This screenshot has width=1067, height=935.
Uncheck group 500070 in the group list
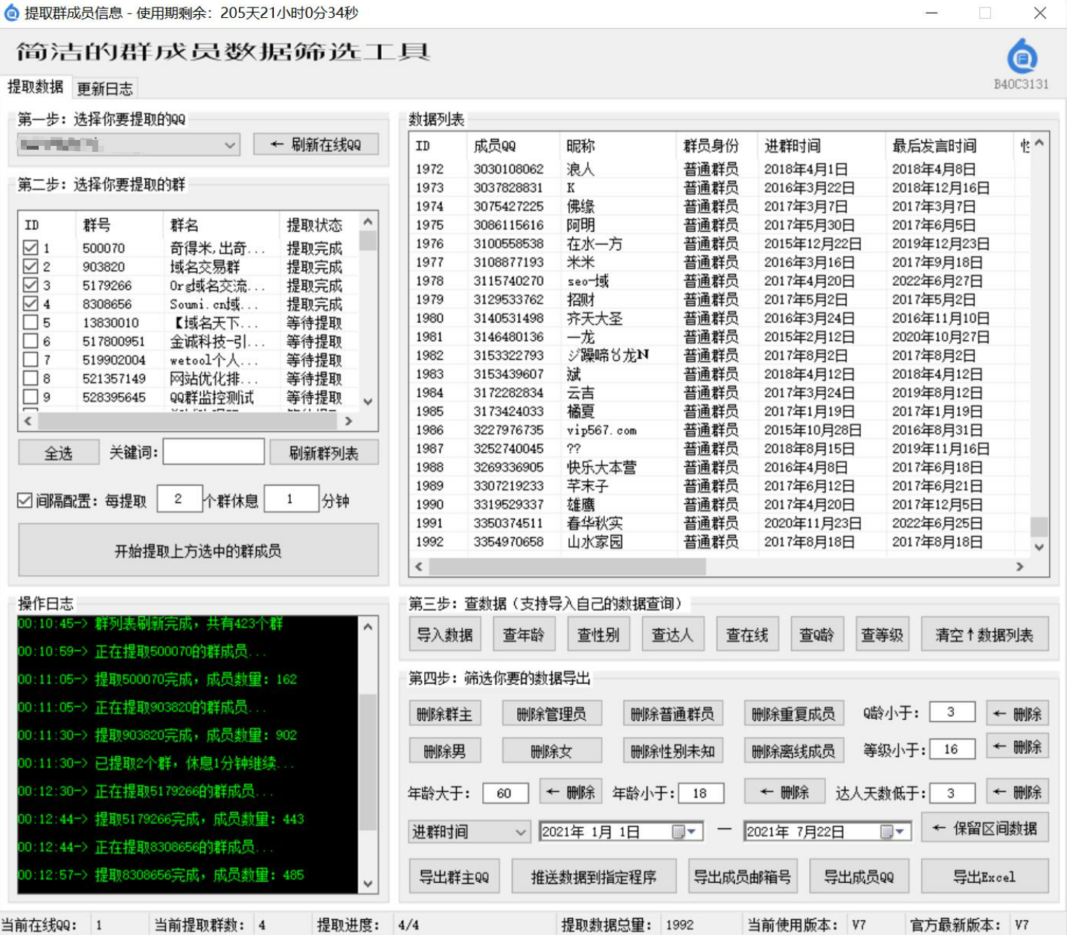(31, 248)
